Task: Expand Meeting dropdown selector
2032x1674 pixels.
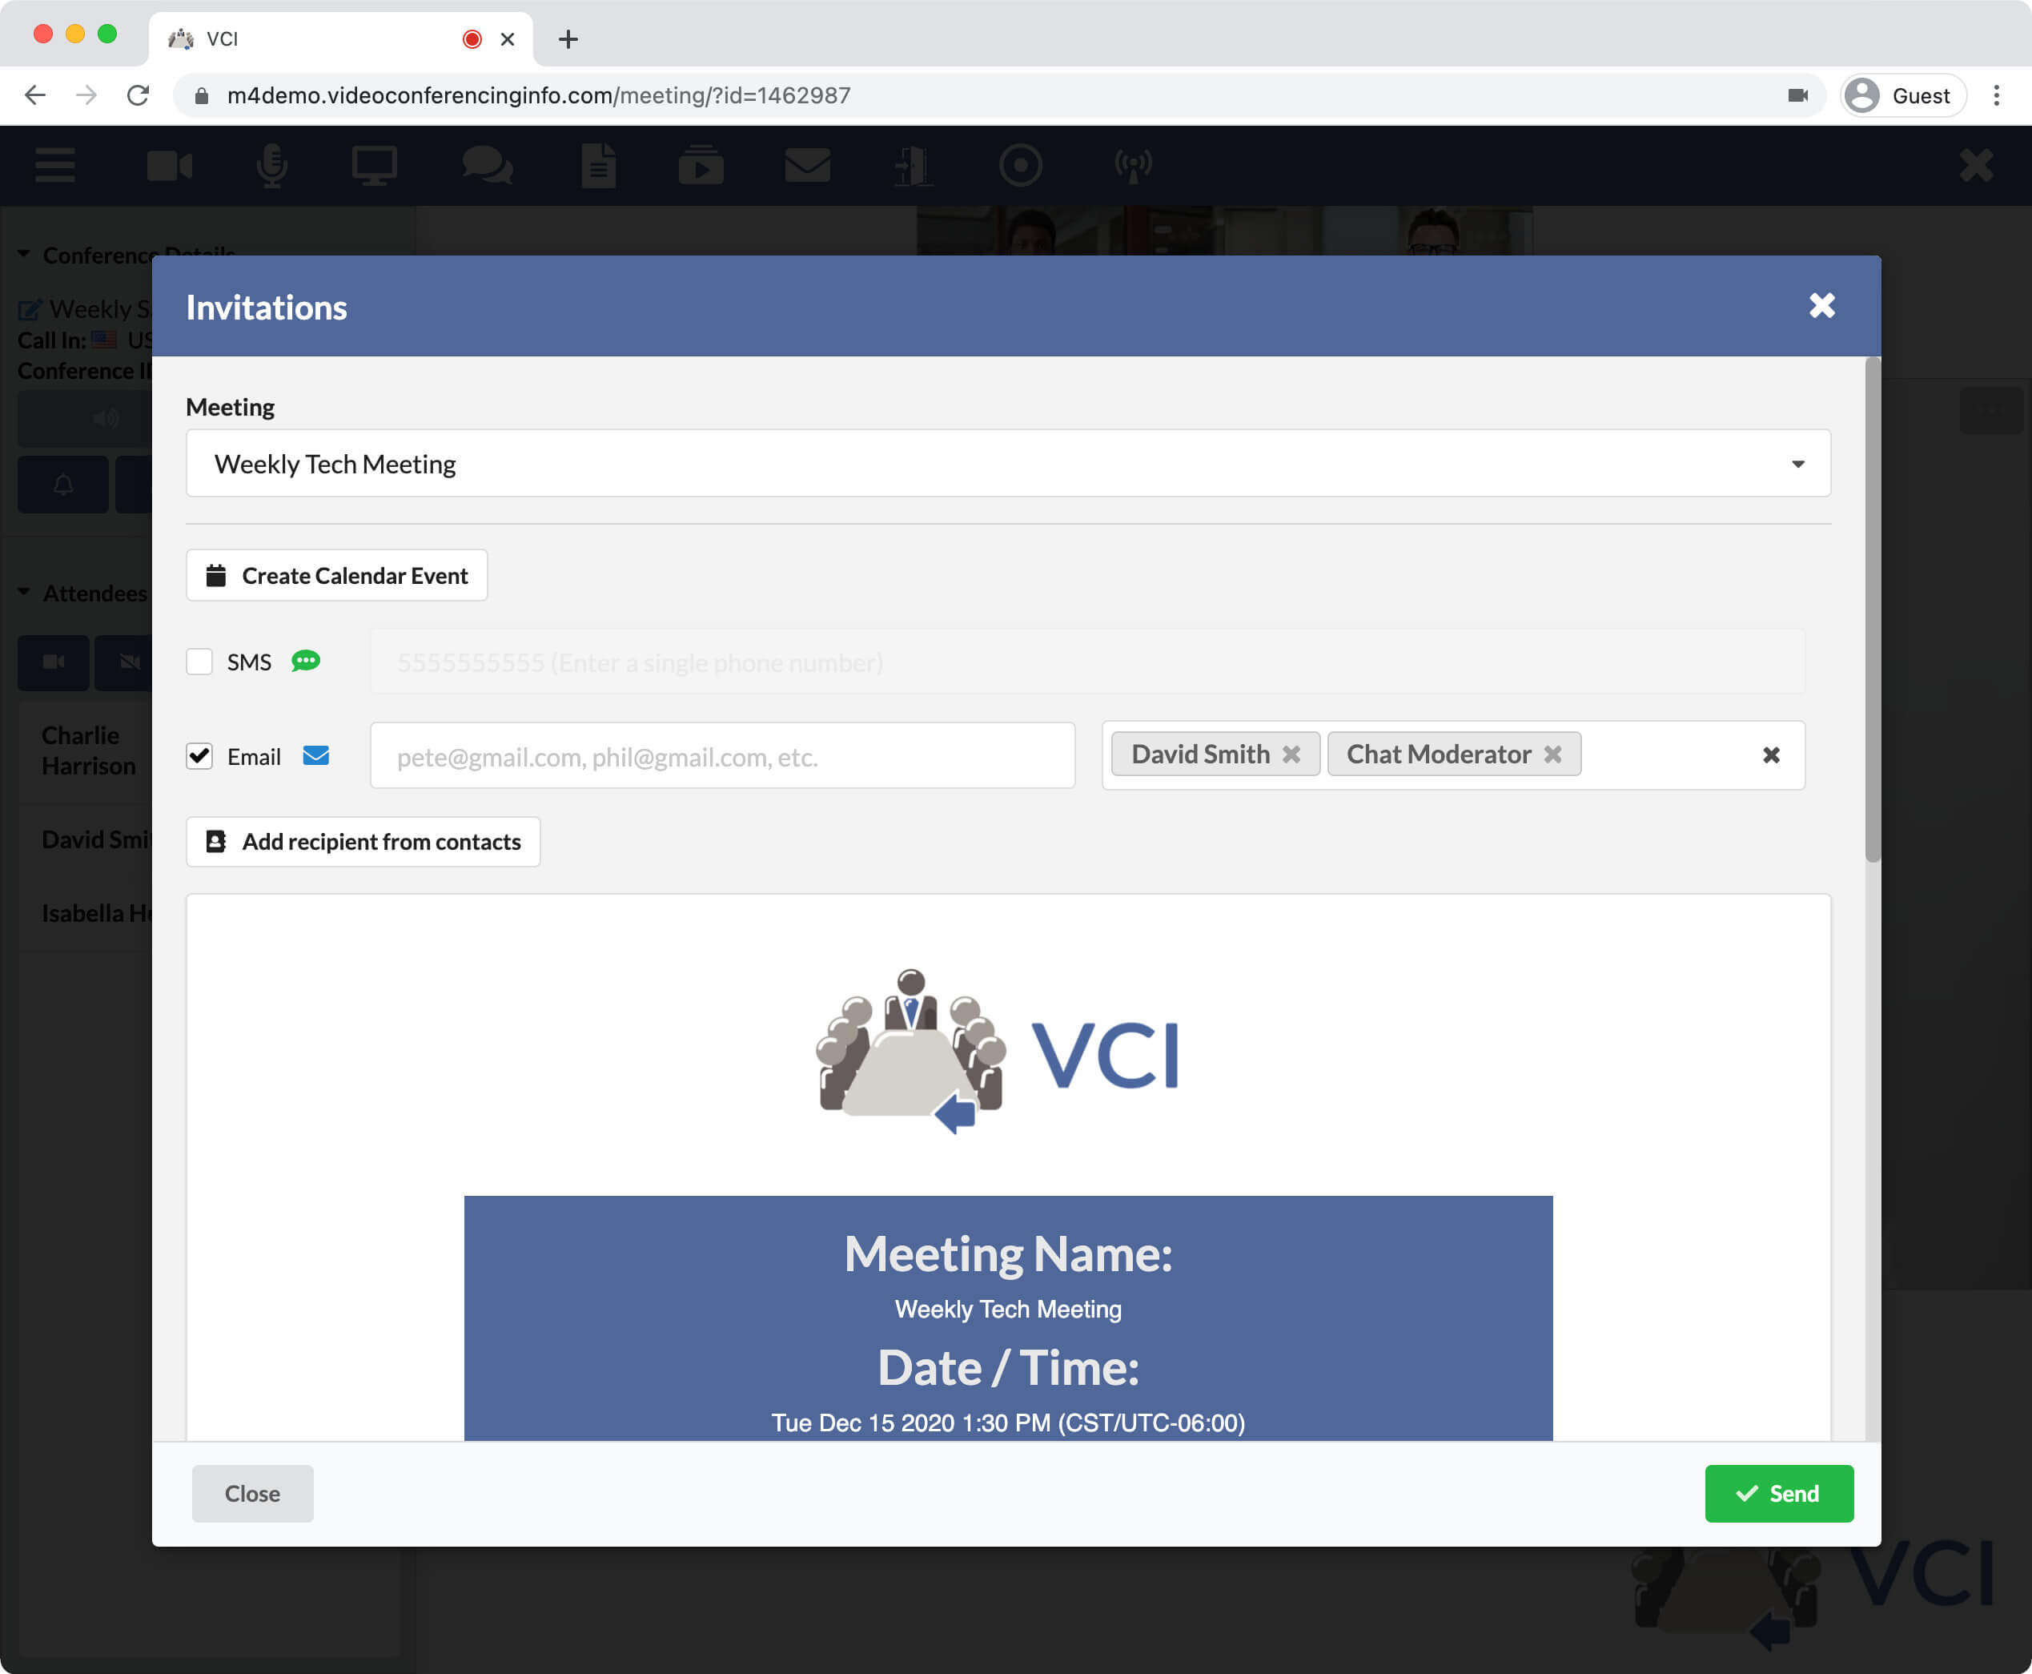Action: pos(1799,463)
